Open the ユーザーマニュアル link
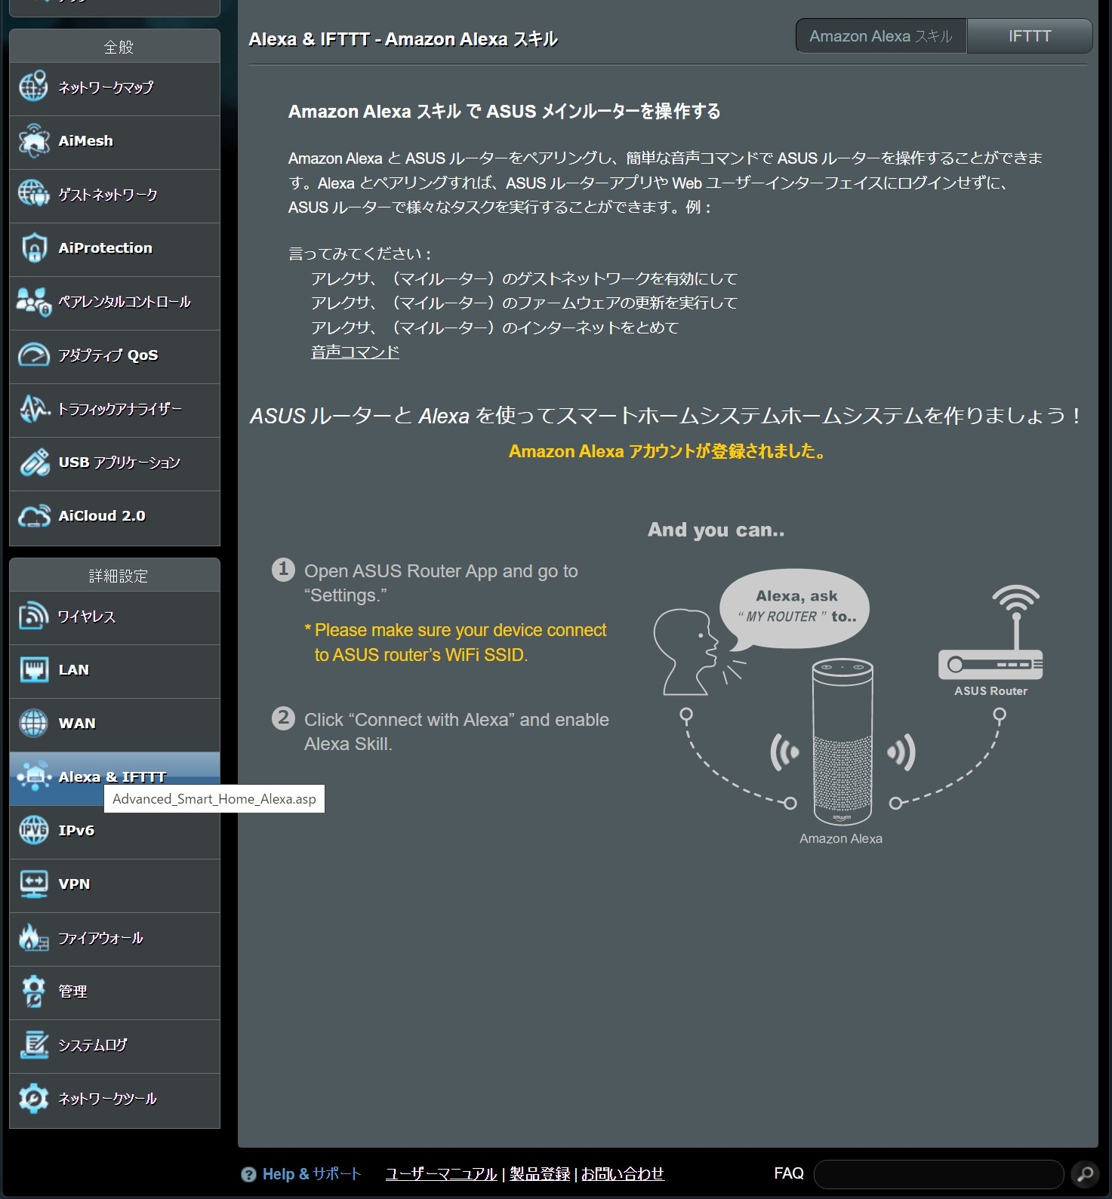This screenshot has height=1199, width=1112. point(441,1174)
